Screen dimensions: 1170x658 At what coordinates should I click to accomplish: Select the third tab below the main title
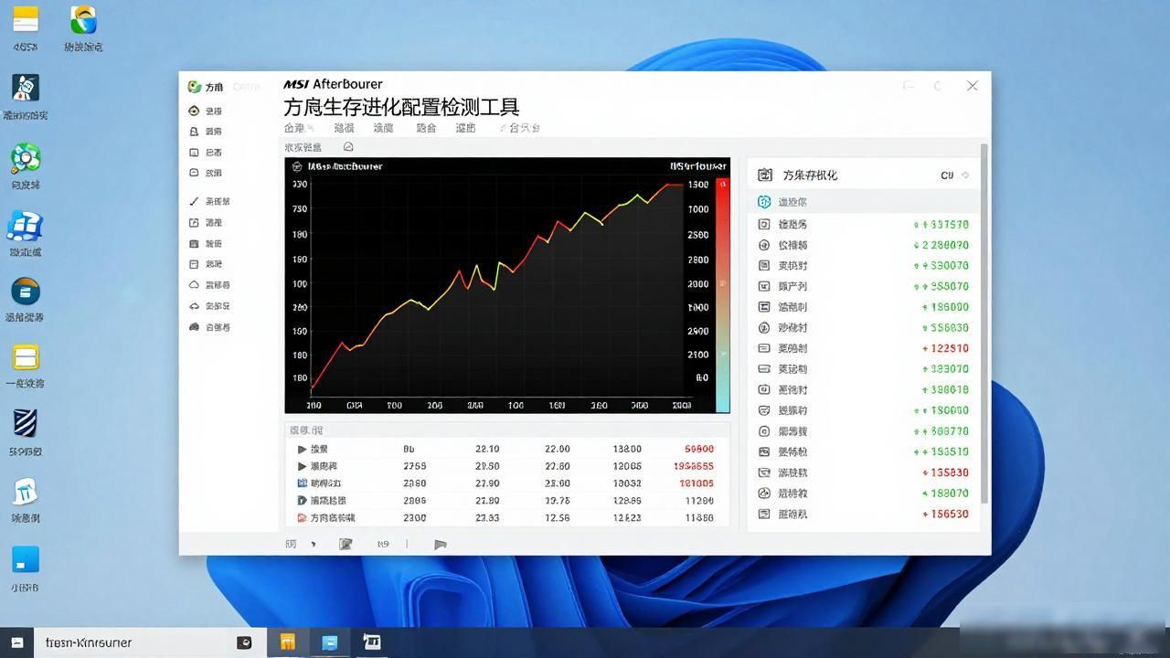pos(384,128)
